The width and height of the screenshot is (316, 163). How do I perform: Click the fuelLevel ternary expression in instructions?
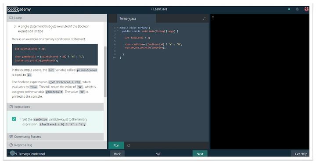(63, 124)
